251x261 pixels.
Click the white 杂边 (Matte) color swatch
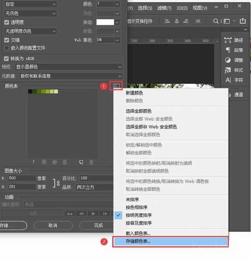coord(105,22)
